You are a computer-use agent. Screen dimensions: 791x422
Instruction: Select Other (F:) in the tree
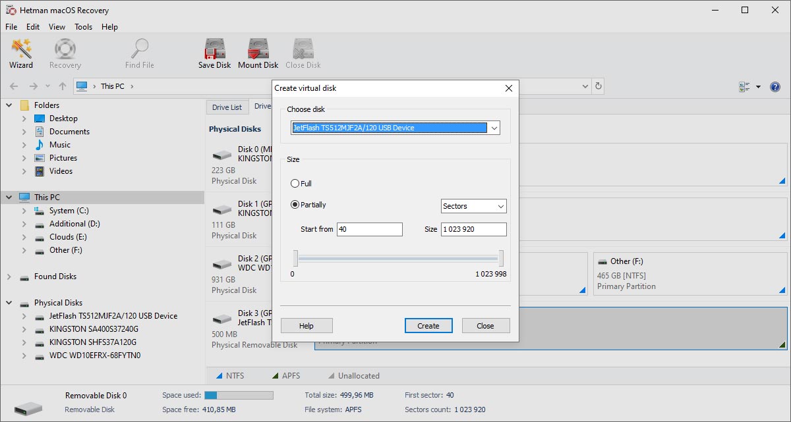coord(66,250)
